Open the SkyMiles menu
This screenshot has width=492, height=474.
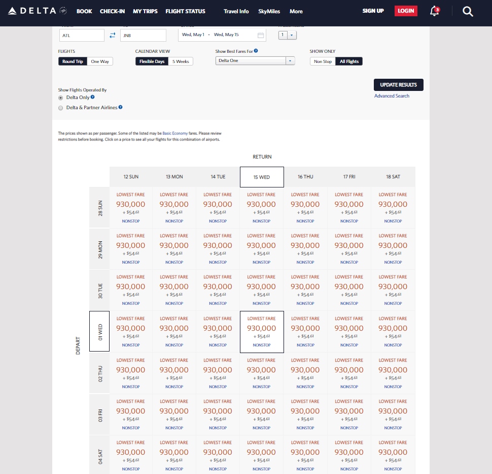pyautogui.click(x=269, y=11)
